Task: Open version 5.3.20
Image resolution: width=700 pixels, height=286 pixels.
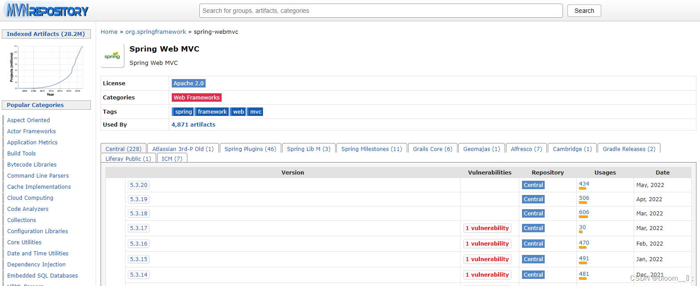Action: point(138,185)
